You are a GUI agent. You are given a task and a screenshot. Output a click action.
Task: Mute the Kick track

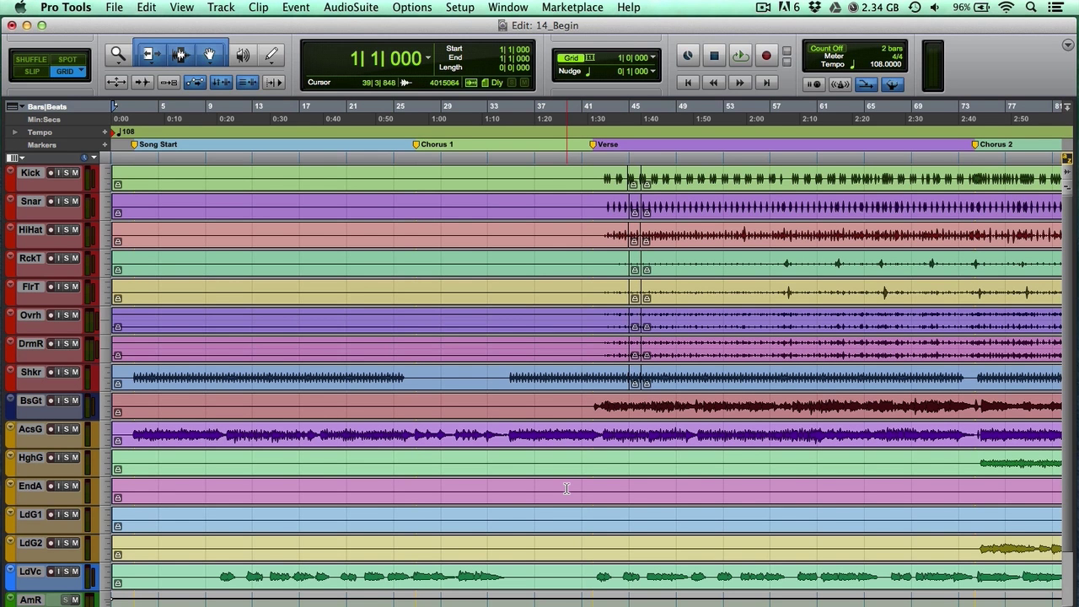point(75,173)
